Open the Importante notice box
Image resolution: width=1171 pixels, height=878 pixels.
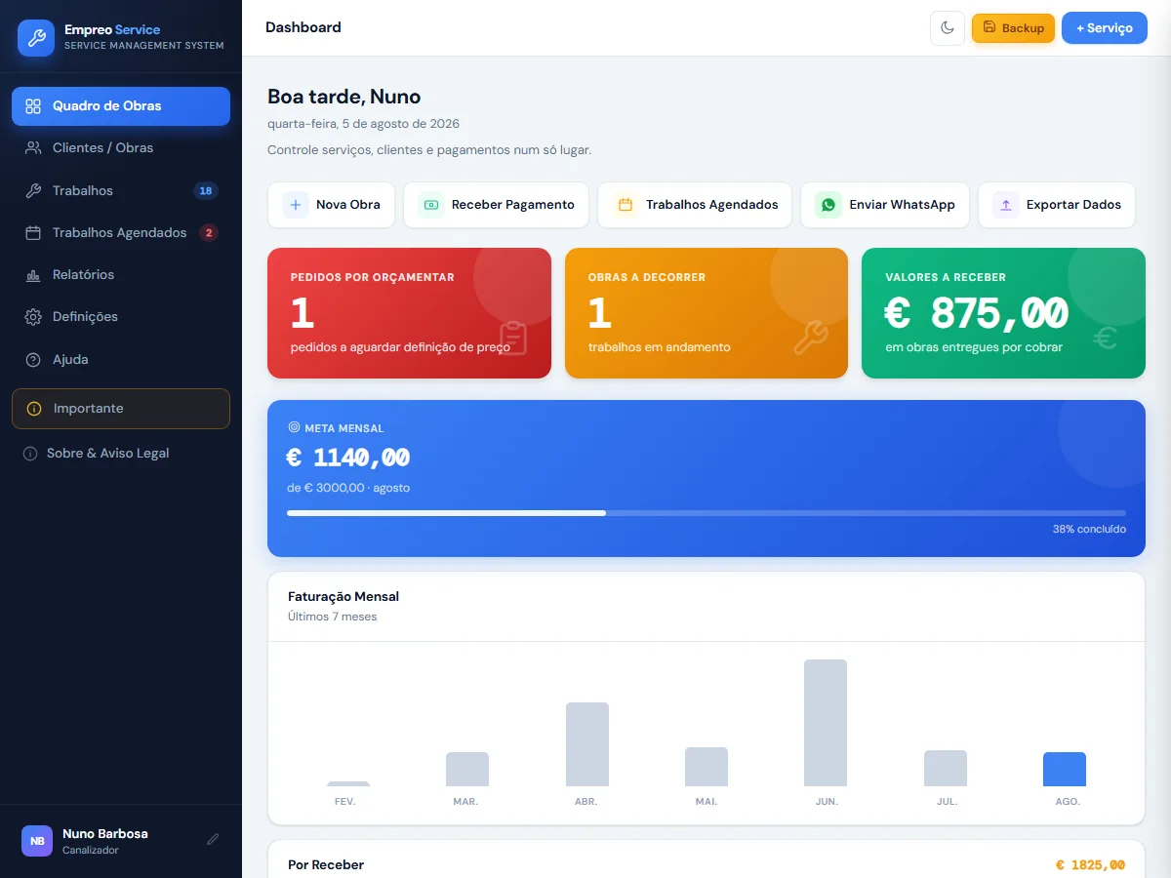pyautogui.click(x=121, y=409)
